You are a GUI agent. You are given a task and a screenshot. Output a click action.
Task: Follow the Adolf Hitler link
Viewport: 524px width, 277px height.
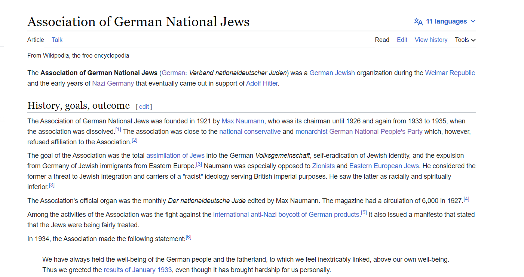pos(262,83)
